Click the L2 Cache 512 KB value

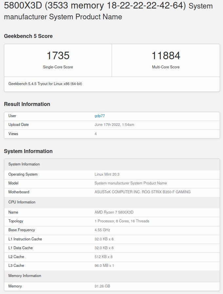[103, 257]
